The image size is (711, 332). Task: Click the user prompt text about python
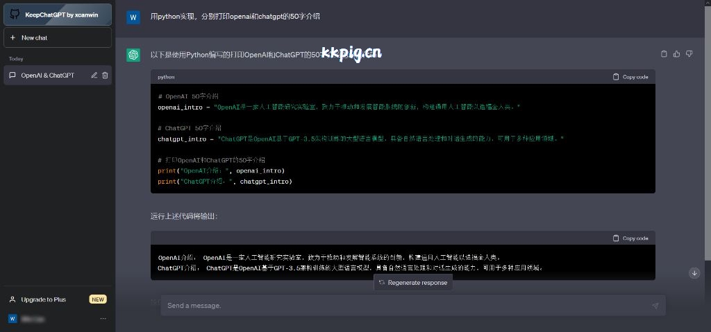235,17
